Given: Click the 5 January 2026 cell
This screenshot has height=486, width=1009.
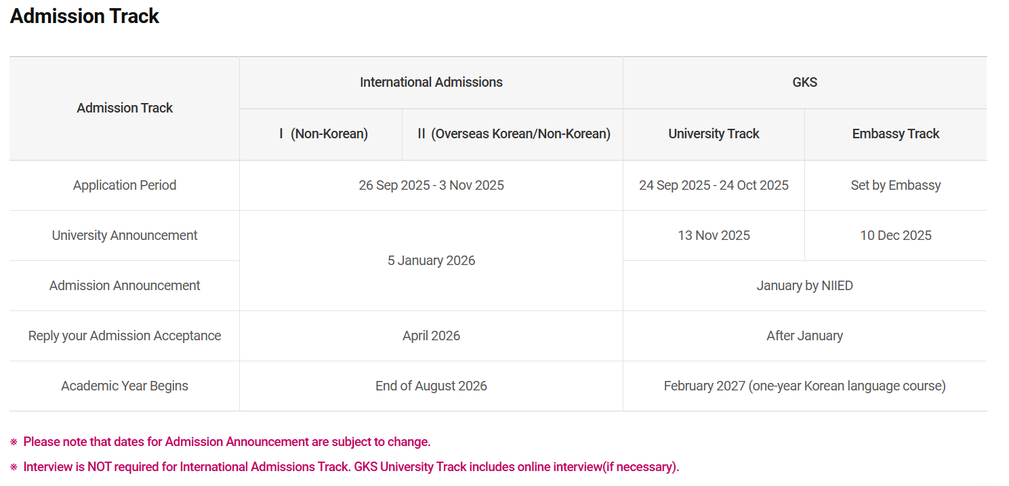Looking at the screenshot, I should [x=431, y=261].
